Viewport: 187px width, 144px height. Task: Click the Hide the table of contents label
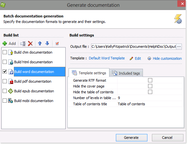(93, 92)
